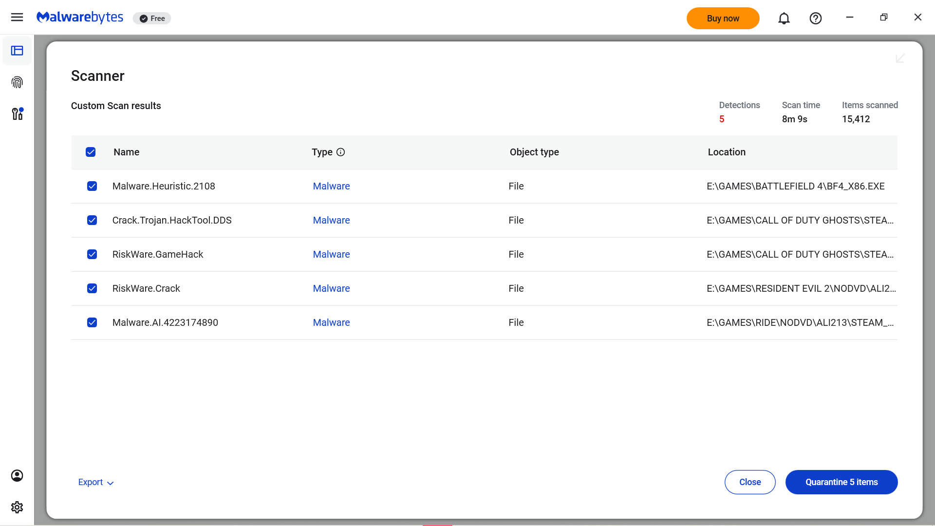Click the RESIDENT EVIL 2 location path
This screenshot has height=526, width=935.
(x=801, y=288)
